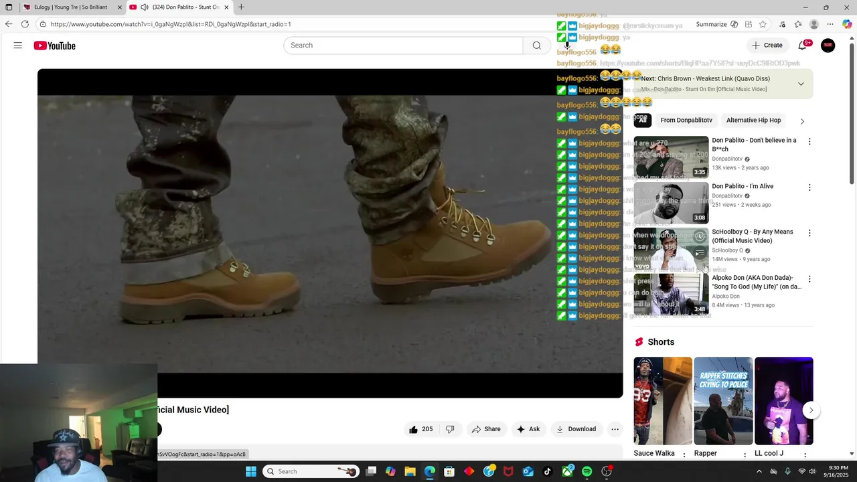This screenshot has height=482, width=857.
Task: Show hidden system tray icons chevron
Action: click(759, 471)
